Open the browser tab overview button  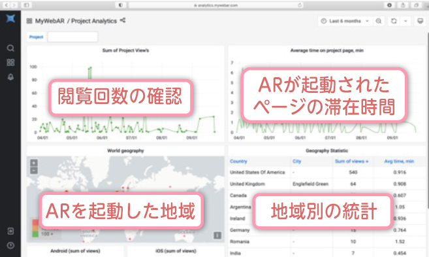[x=416, y=5]
